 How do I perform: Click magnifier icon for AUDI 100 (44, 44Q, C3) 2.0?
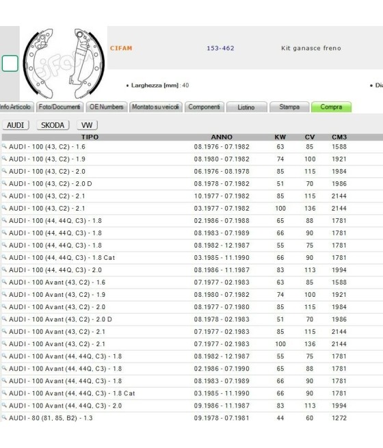(4, 269)
